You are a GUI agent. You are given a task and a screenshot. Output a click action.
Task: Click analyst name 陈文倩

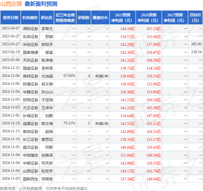[x=47, y=123]
